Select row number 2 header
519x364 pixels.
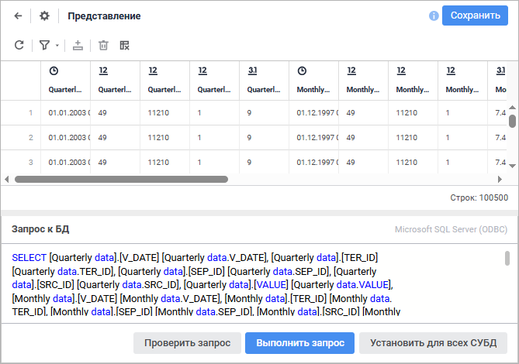(x=30, y=138)
